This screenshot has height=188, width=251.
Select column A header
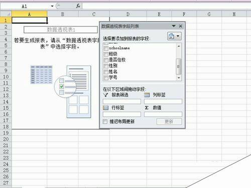30,14
